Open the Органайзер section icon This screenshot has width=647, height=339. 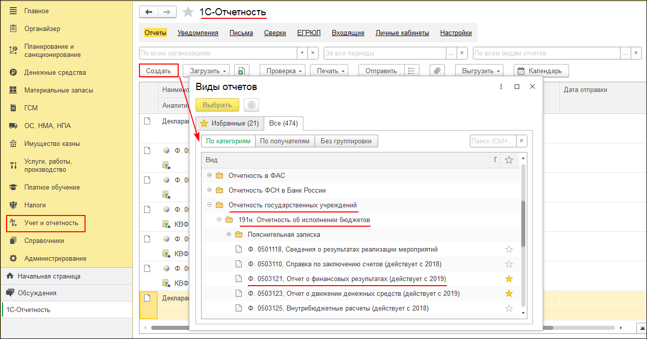[13, 28]
